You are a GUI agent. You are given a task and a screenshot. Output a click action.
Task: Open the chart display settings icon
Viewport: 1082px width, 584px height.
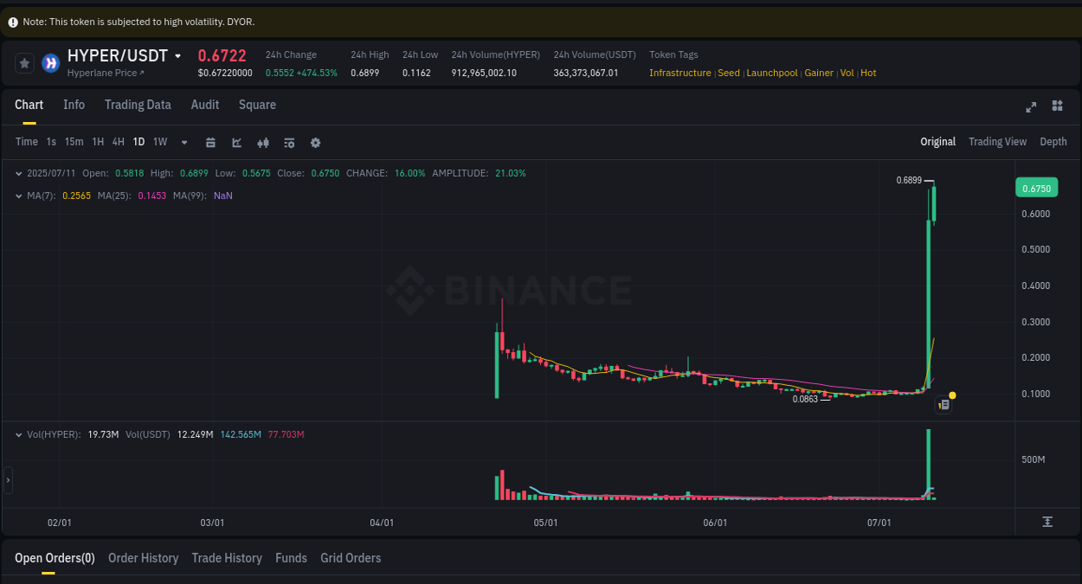point(289,142)
